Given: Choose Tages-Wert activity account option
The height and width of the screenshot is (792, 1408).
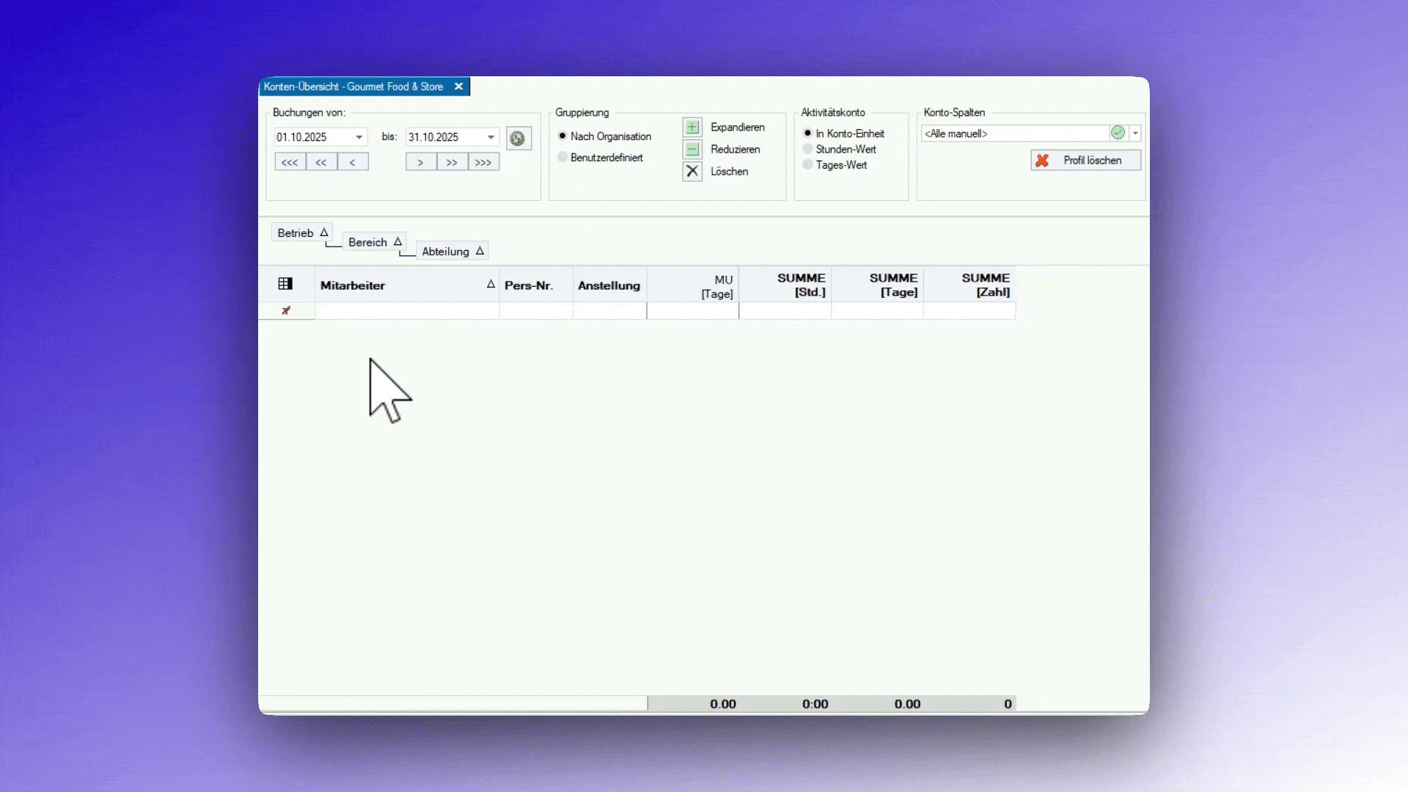Looking at the screenshot, I should 807,165.
